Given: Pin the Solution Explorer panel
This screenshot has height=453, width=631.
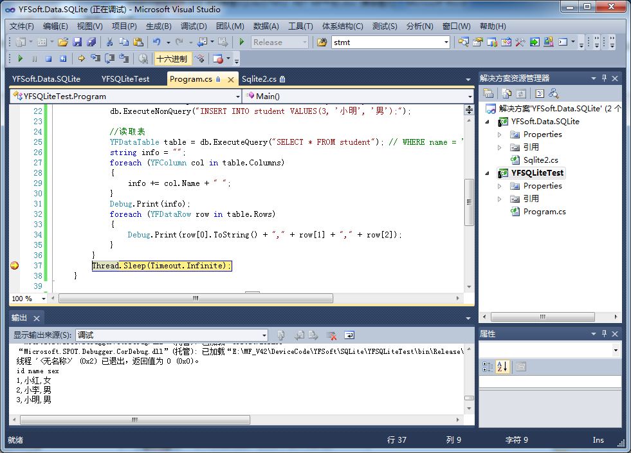Looking at the screenshot, I should pyautogui.click(x=604, y=78).
